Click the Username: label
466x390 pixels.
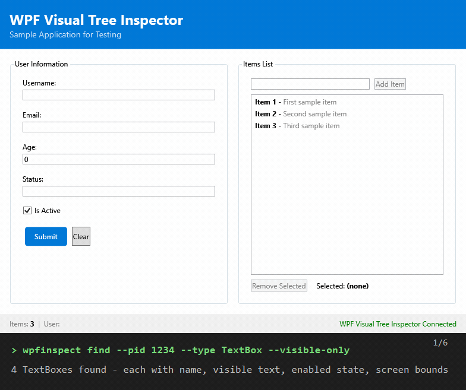(x=39, y=83)
